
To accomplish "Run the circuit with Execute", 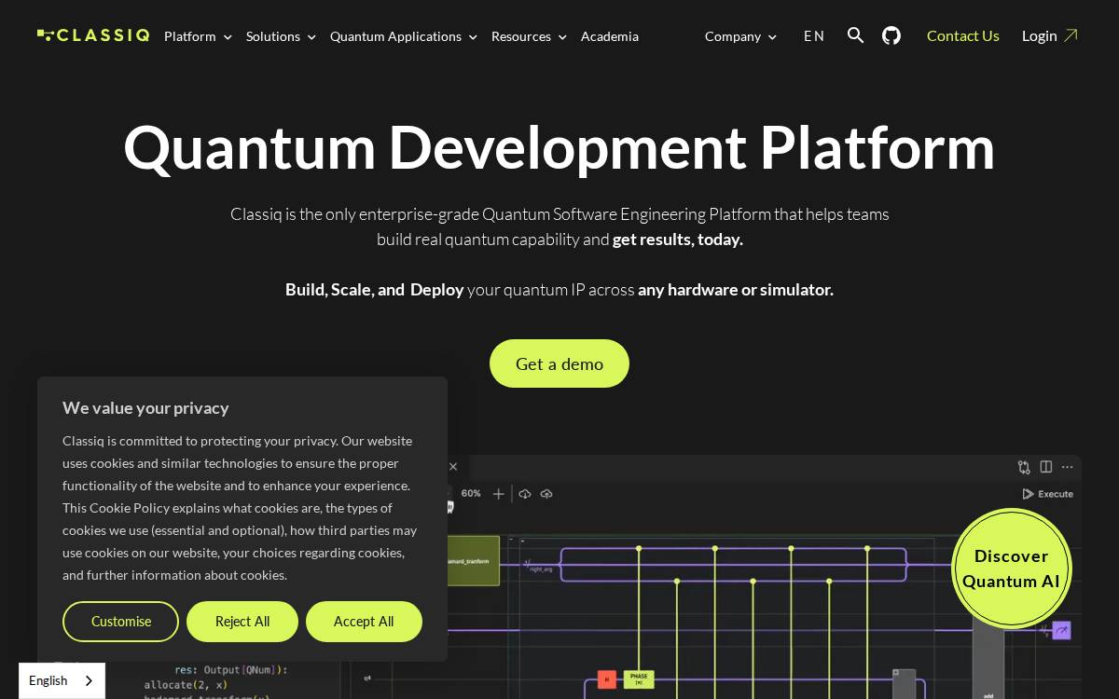I will coord(1047,494).
